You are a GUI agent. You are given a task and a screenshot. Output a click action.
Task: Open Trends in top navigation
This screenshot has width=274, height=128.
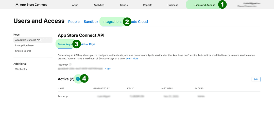(x=124, y=5)
